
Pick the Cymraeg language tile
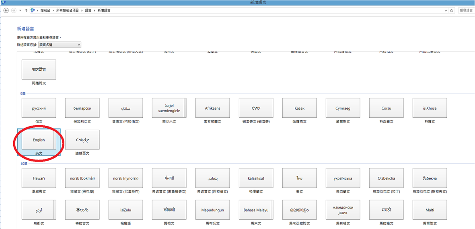point(343,108)
